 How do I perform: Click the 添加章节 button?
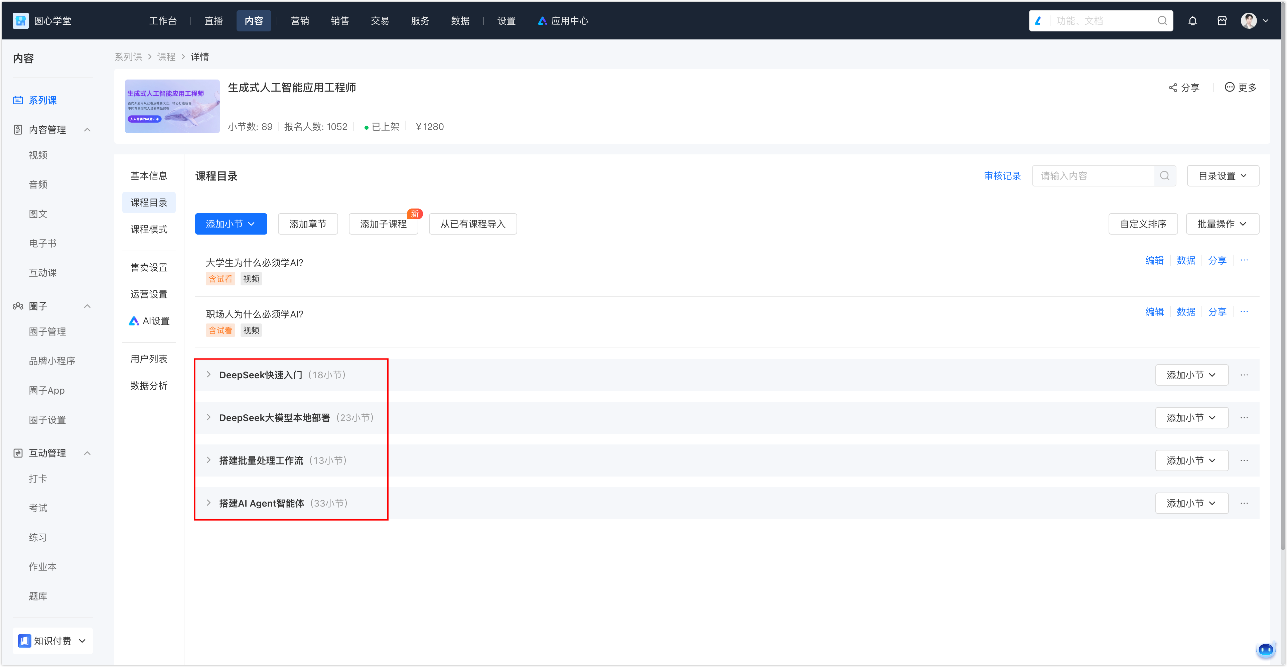[308, 224]
